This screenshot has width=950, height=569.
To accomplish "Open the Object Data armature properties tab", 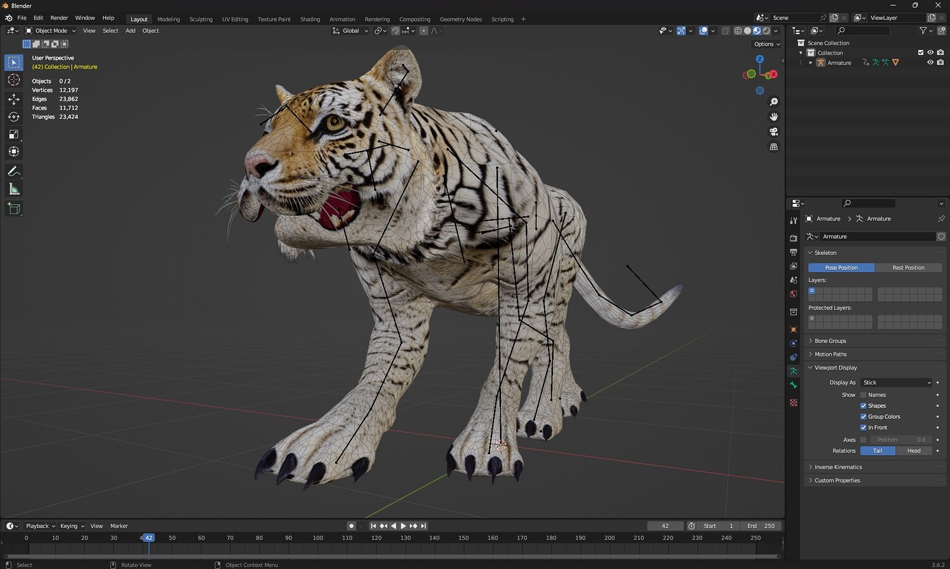I will (x=794, y=371).
